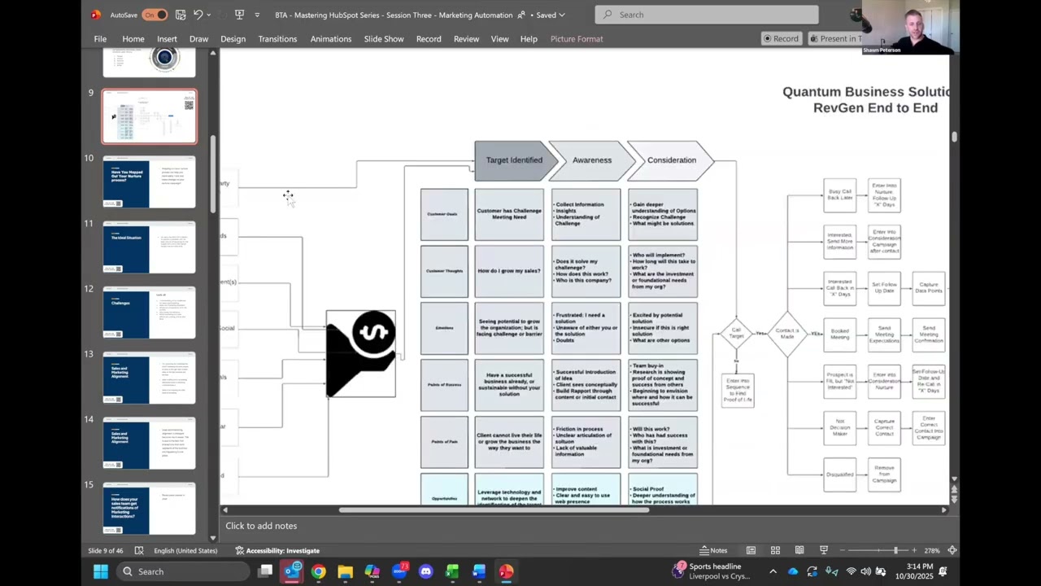
Task: Open the Animations tab
Action: click(331, 38)
